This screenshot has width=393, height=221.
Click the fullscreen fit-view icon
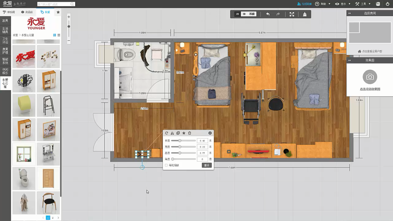(x=292, y=14)
